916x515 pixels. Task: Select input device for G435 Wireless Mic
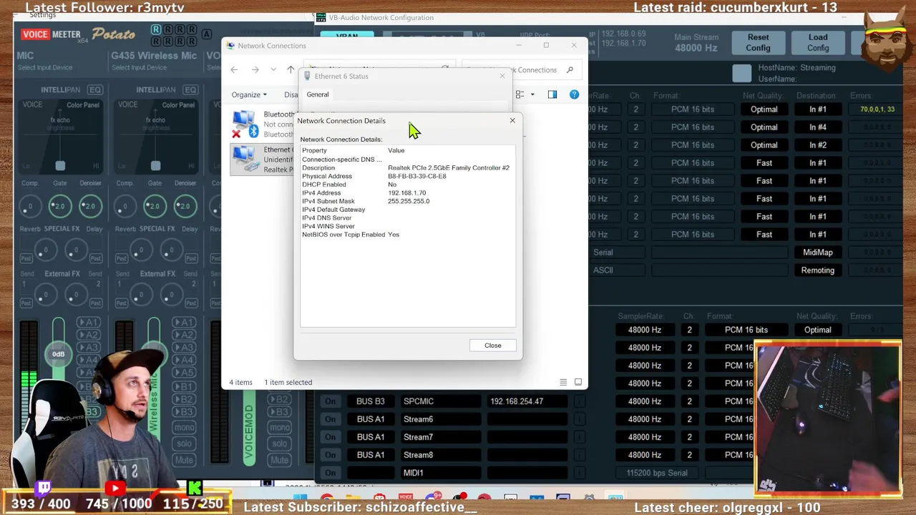click(139, 67)
